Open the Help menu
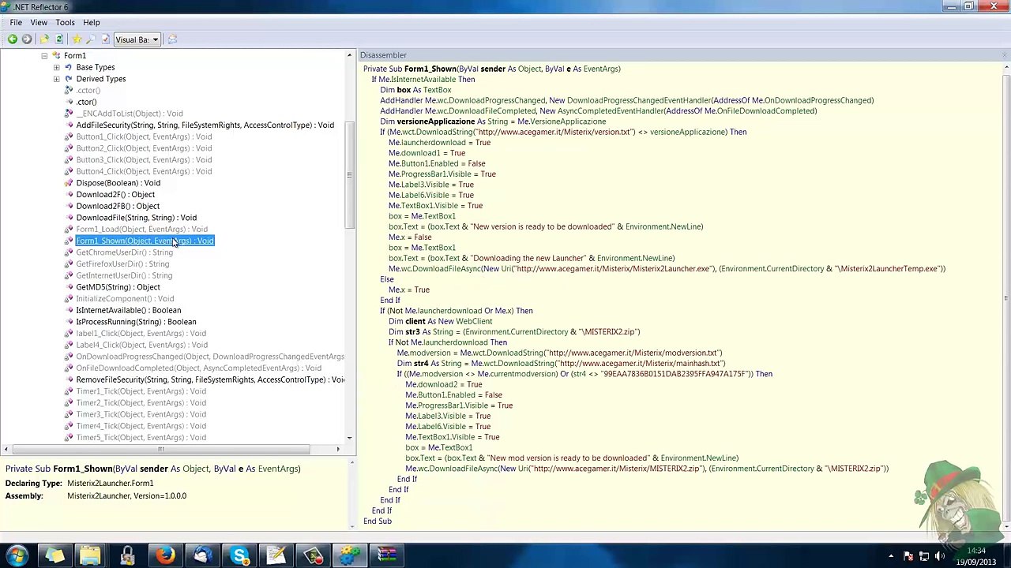1011x568 pixels. [92, 22]
